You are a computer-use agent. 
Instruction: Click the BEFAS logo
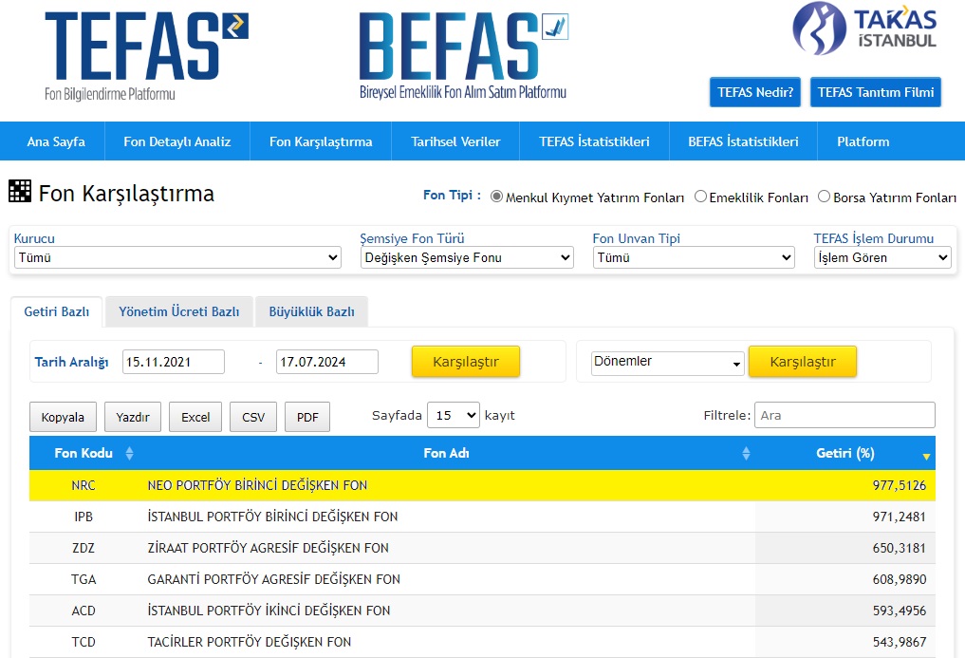[463, 56]
